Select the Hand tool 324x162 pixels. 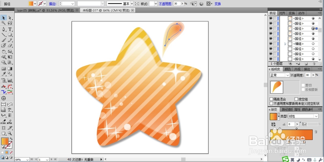pyautogui.click(x=4, y=133)
